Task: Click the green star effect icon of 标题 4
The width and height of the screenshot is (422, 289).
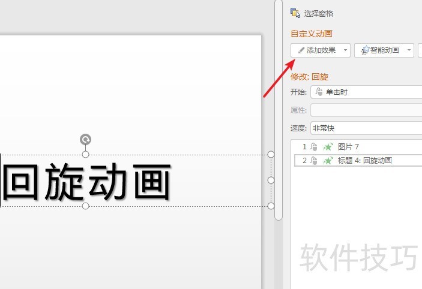Action: pyautogui.click(x=328, y=160)
